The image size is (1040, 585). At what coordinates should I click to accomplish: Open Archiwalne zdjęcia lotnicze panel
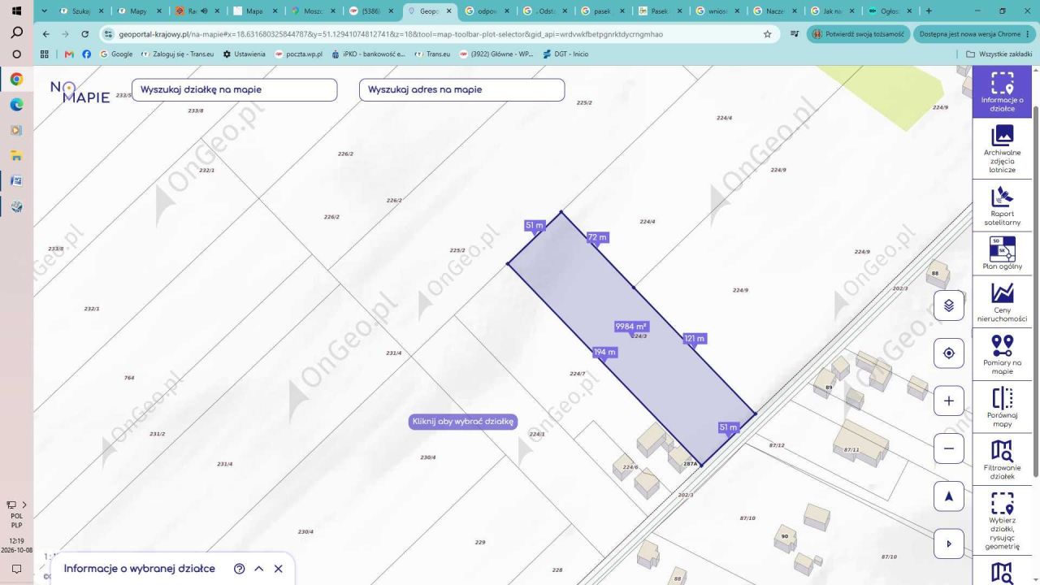coord(1002,149)
